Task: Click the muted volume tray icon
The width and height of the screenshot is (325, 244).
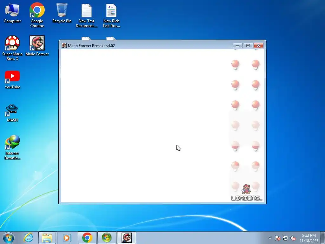Action: tap(293, 238)
